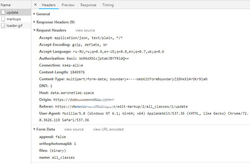Collapse the Form Data section
This screenshot has width=250, height=164.
click(34, 129)
